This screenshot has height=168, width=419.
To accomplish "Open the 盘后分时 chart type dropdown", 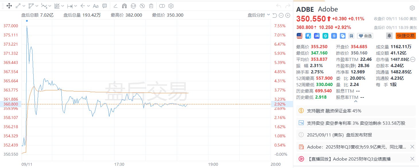I will coord(259,15).
